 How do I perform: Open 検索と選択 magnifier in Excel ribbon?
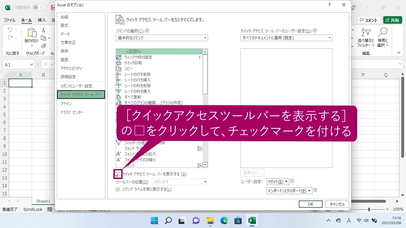point(383,38)
